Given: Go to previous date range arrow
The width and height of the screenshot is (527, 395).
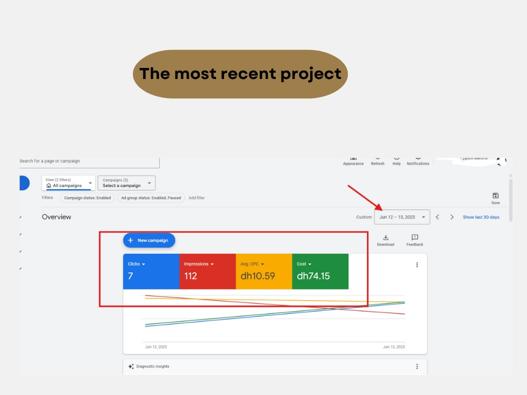Looking at the screenshot, I should tap(437, 217).
